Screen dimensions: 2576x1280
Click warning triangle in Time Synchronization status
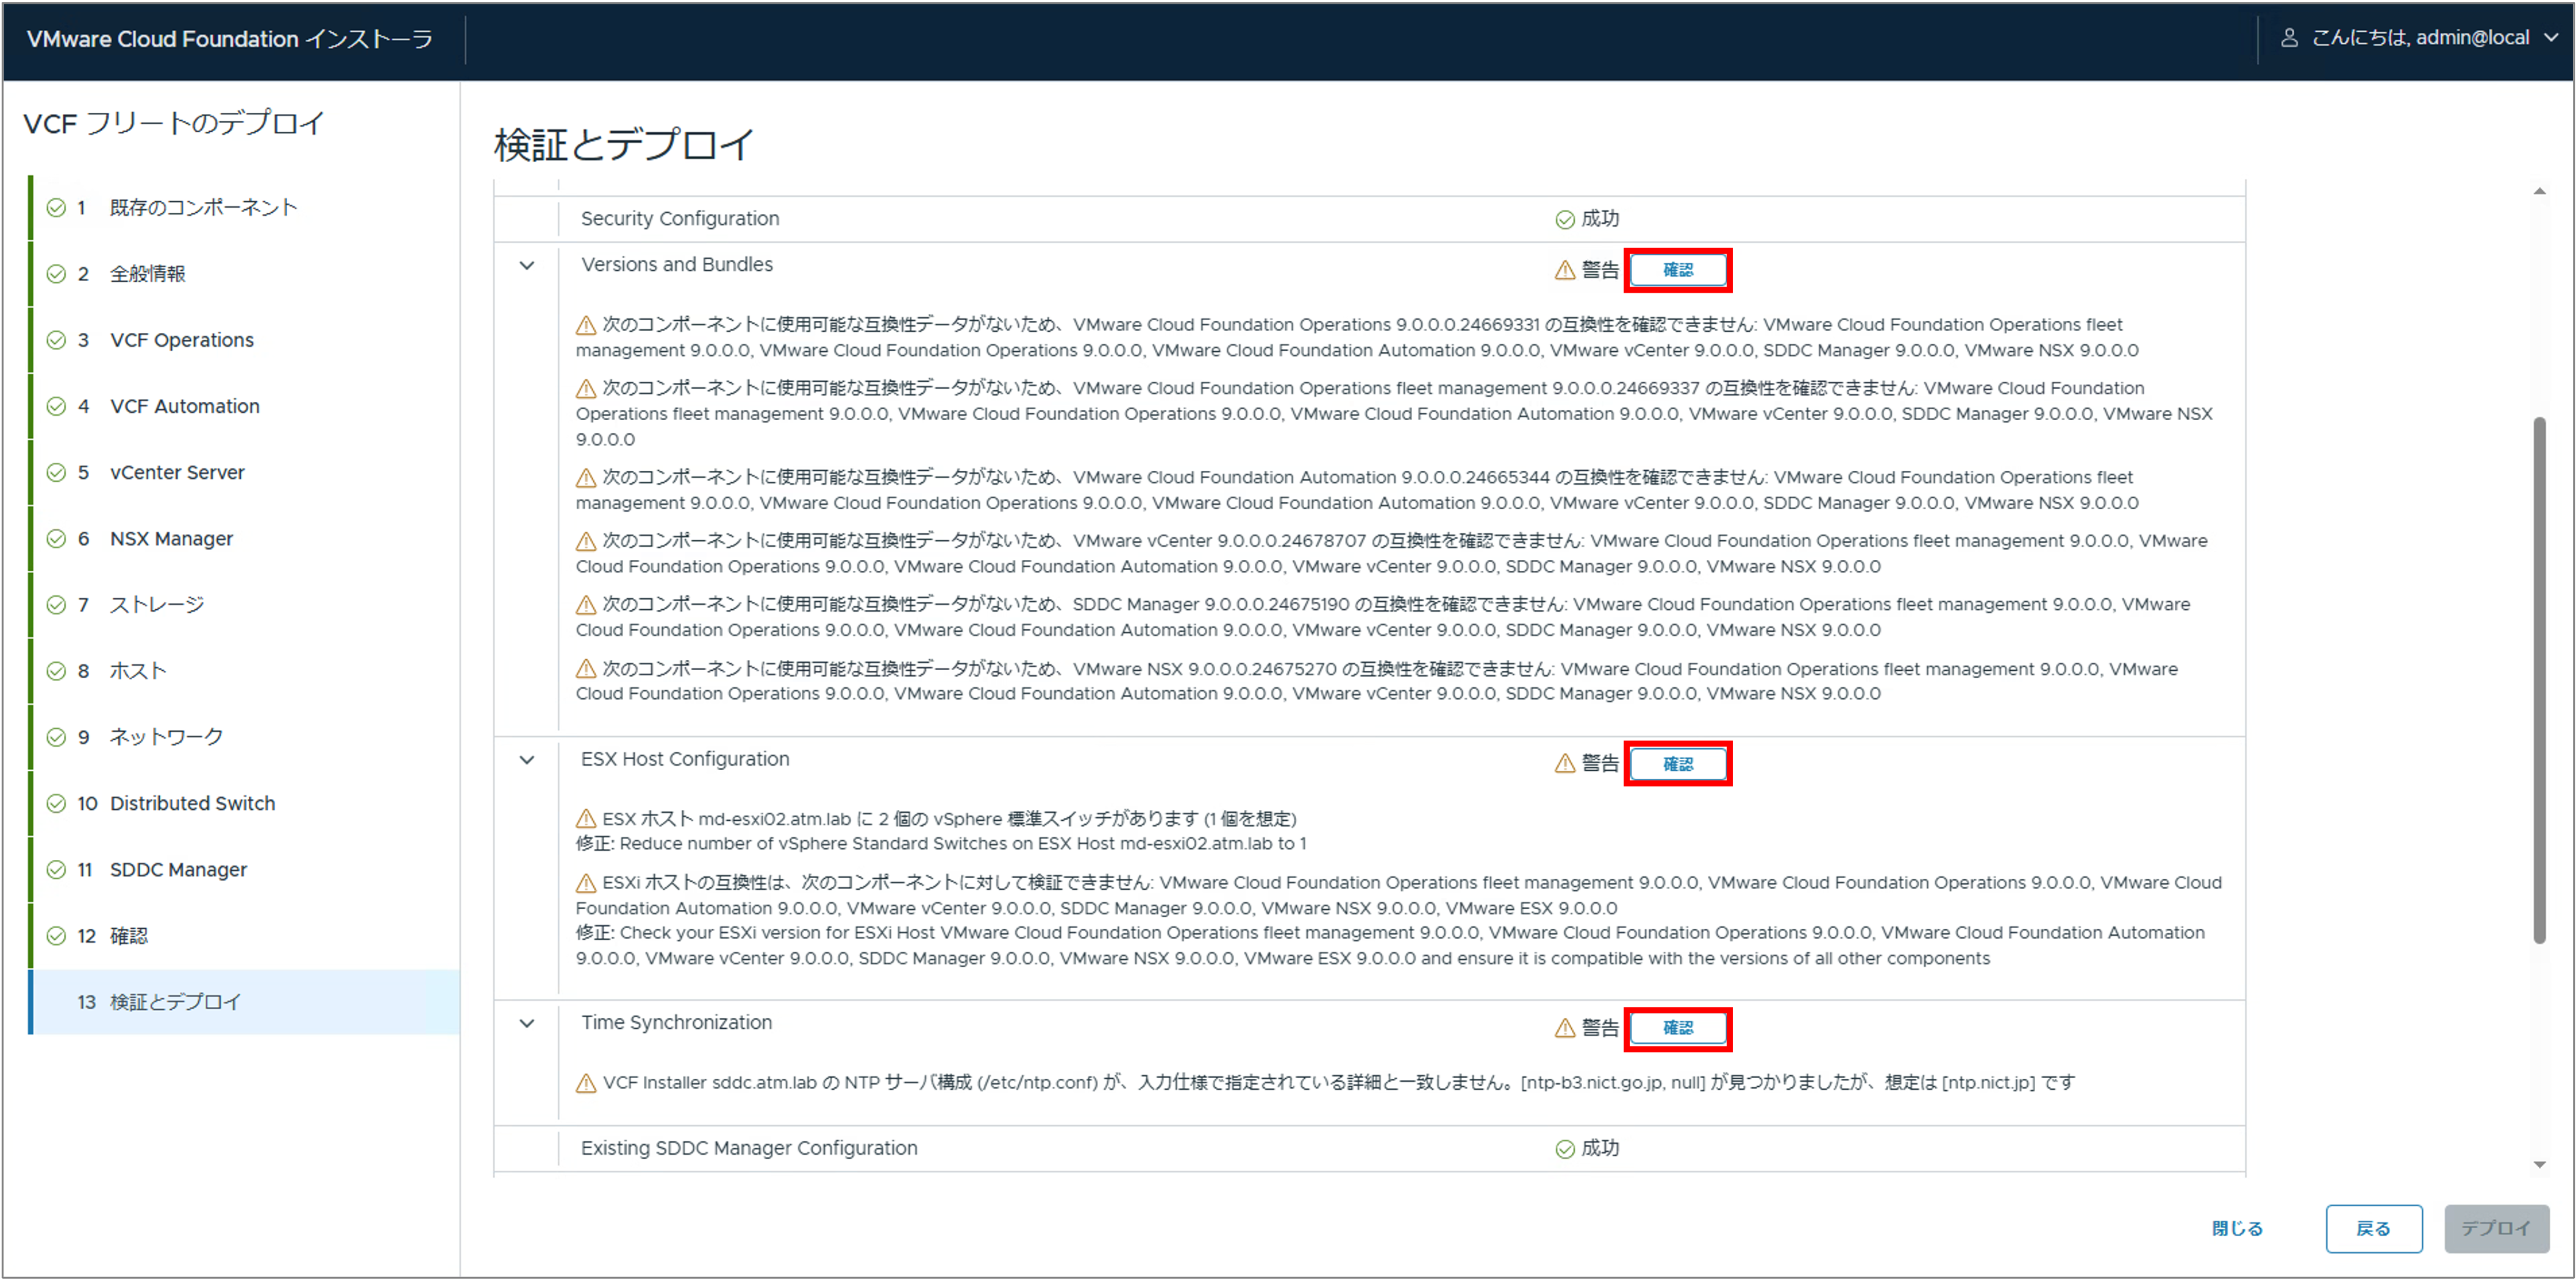pos(1565,1028)
